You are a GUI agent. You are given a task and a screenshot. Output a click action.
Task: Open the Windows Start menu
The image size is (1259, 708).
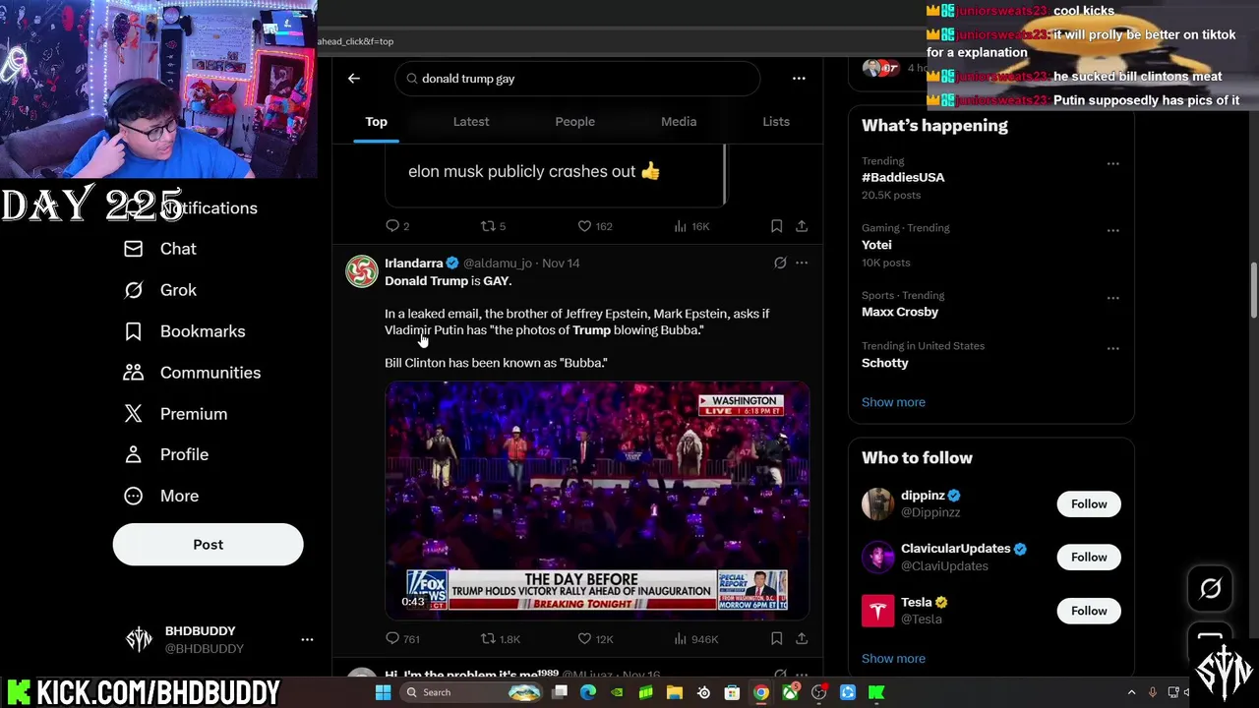click(383, 692)
